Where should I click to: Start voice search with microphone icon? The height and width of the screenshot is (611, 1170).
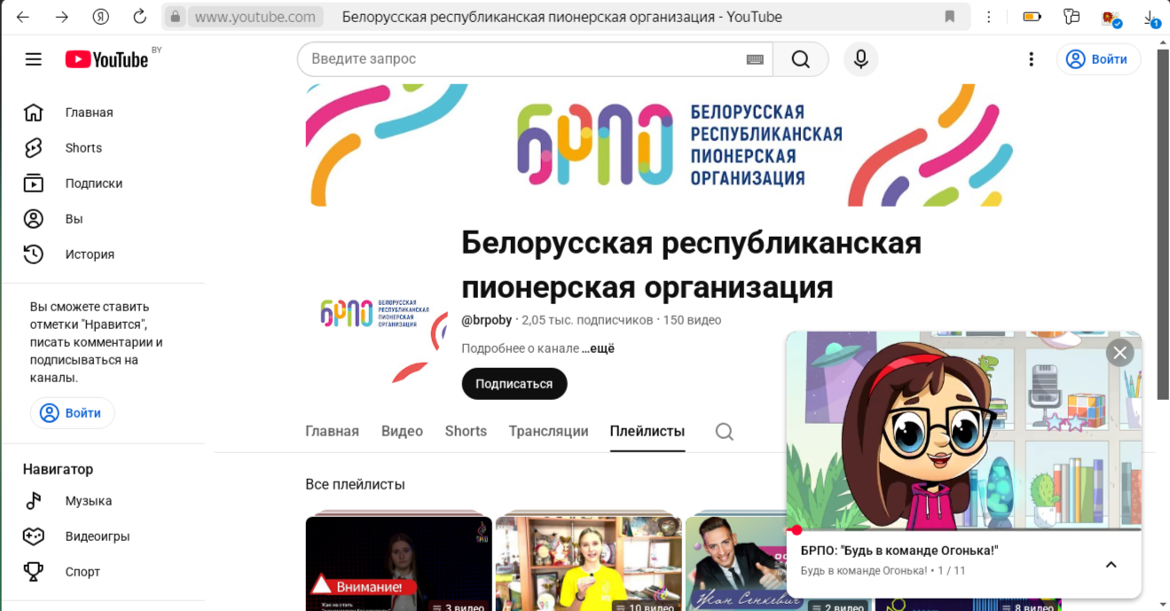[x=860, y=59]
